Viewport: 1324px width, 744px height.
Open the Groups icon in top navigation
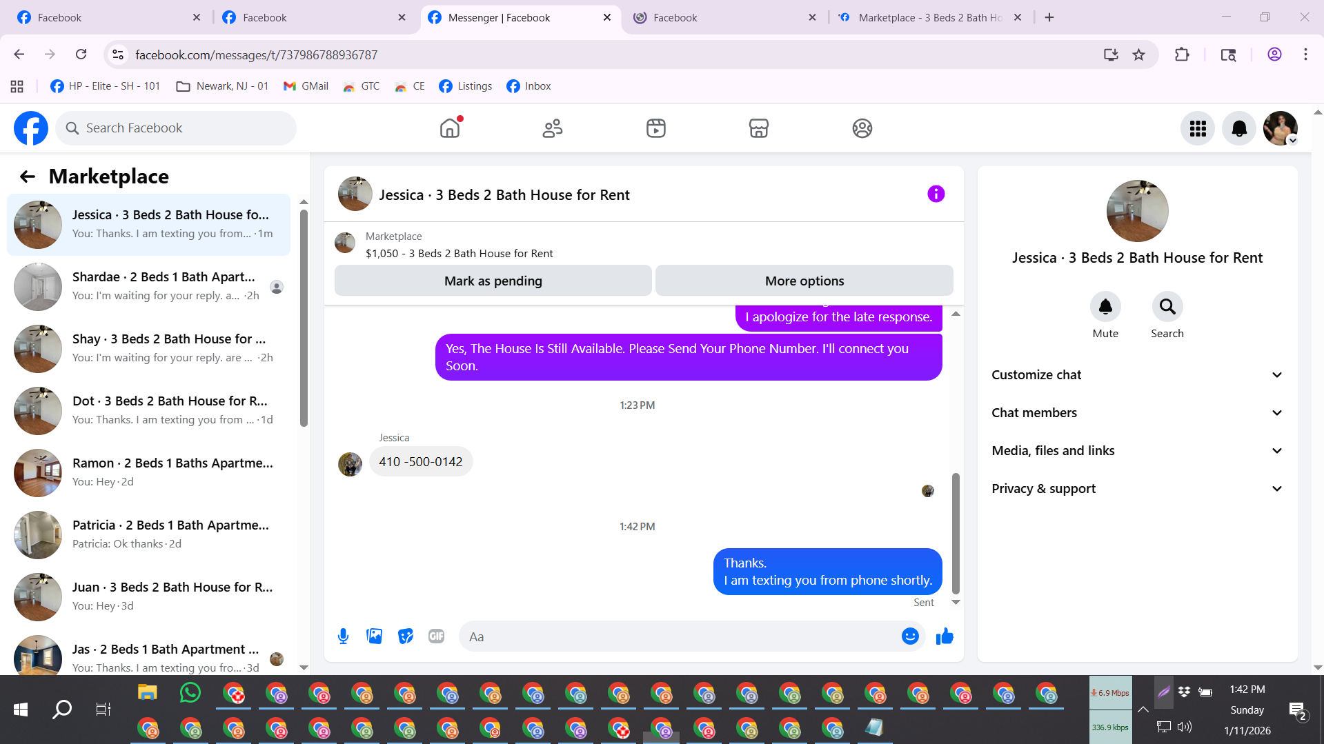click(x=862, y=128)
